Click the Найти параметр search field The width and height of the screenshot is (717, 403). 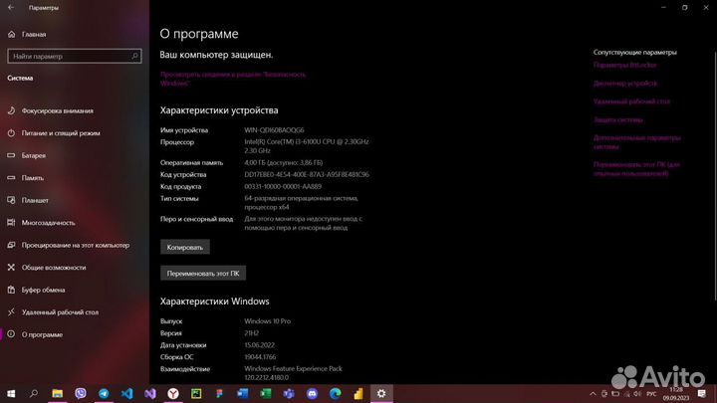(x=75, y=56)
